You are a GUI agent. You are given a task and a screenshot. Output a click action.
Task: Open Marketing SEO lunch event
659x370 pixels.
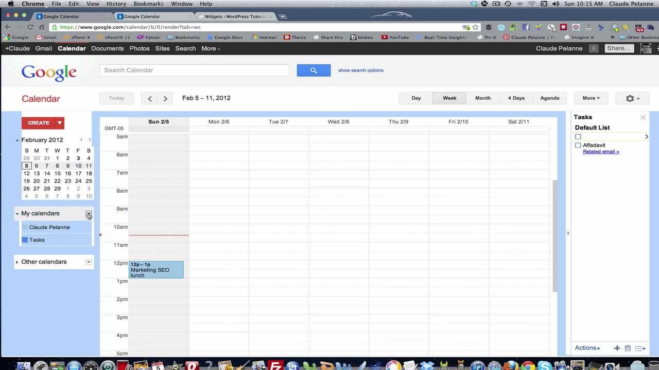coord(156,270)
